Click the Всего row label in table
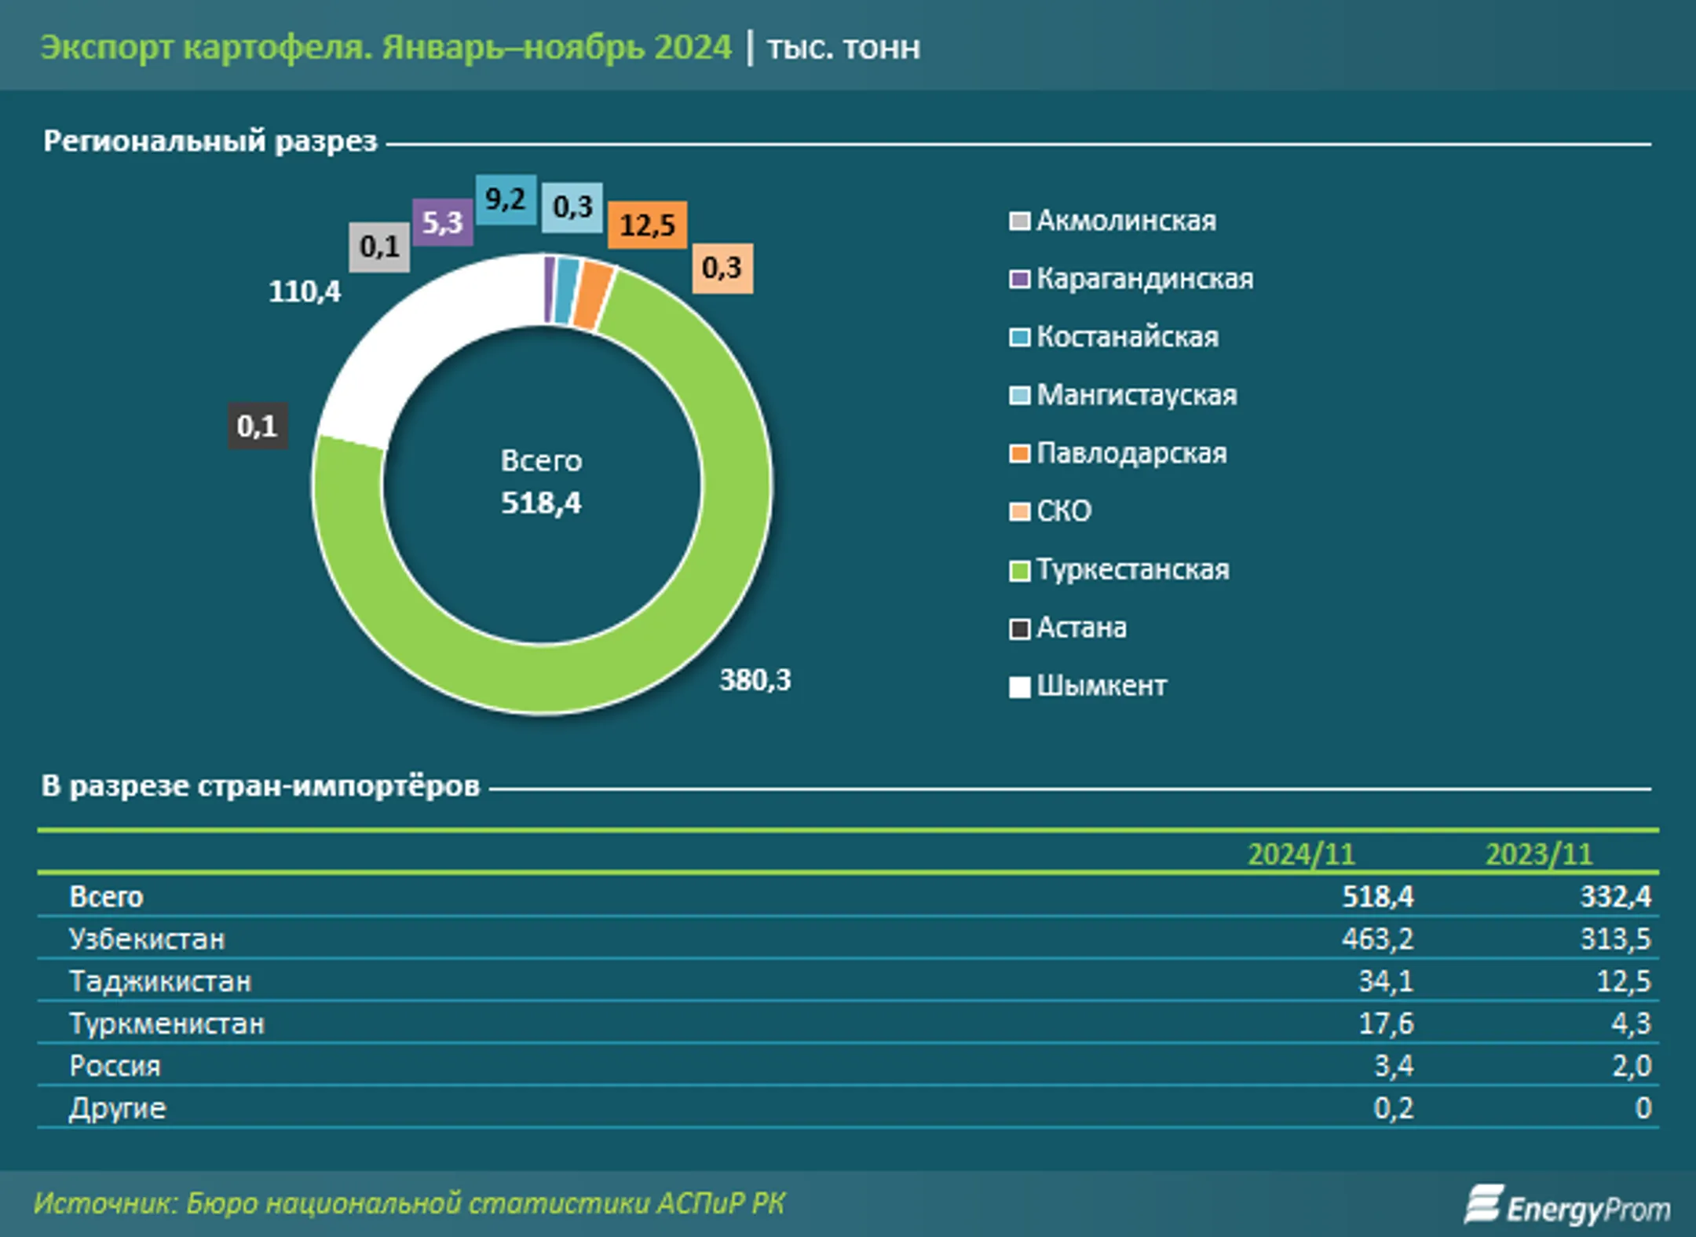This screenshot has width=1696, height=1237. click(106, 897)
